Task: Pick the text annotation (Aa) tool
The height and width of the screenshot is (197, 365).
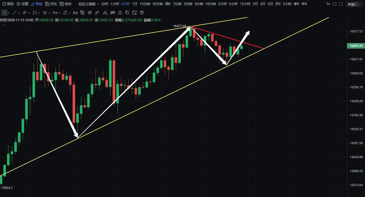Action: point(75,13)
